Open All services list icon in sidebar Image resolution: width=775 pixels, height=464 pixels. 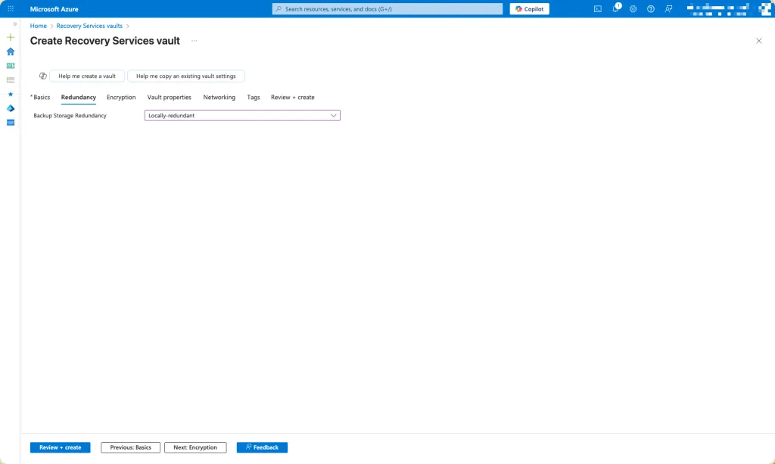tap(11, 79)
